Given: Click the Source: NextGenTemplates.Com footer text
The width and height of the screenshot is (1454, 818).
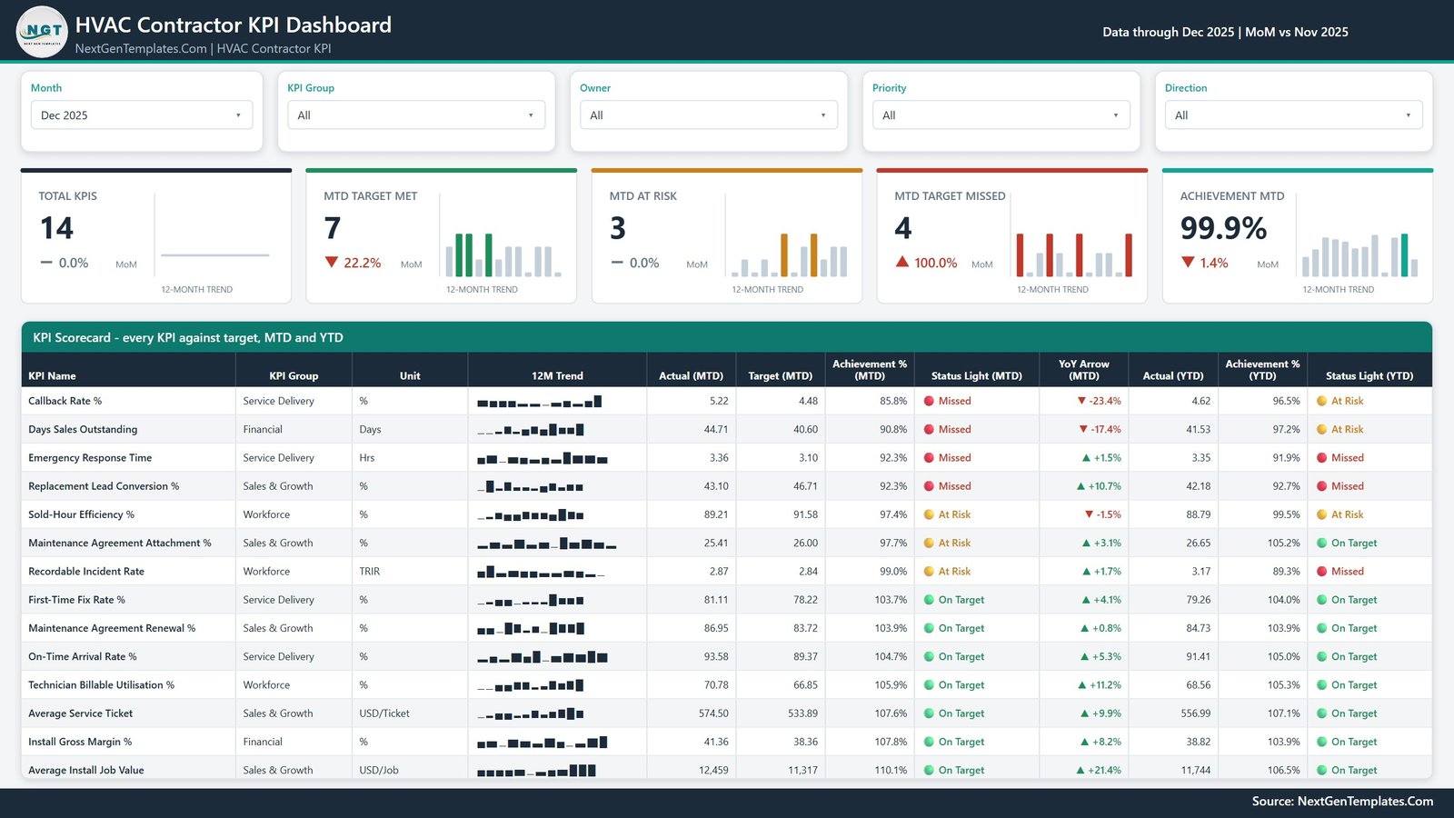Looking at the screenshot, I should (1342, 801).
